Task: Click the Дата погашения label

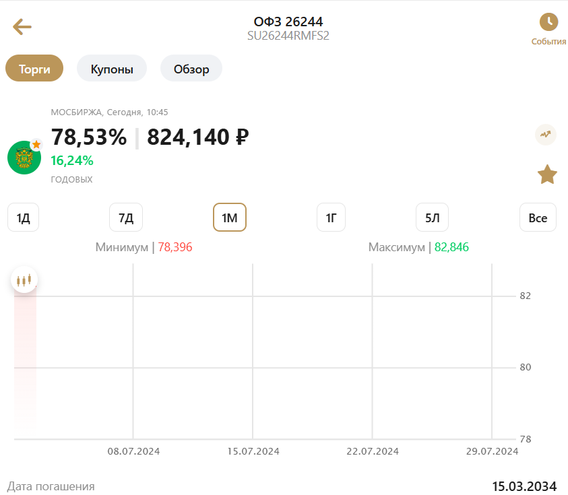Action: [x=51, y=486]
